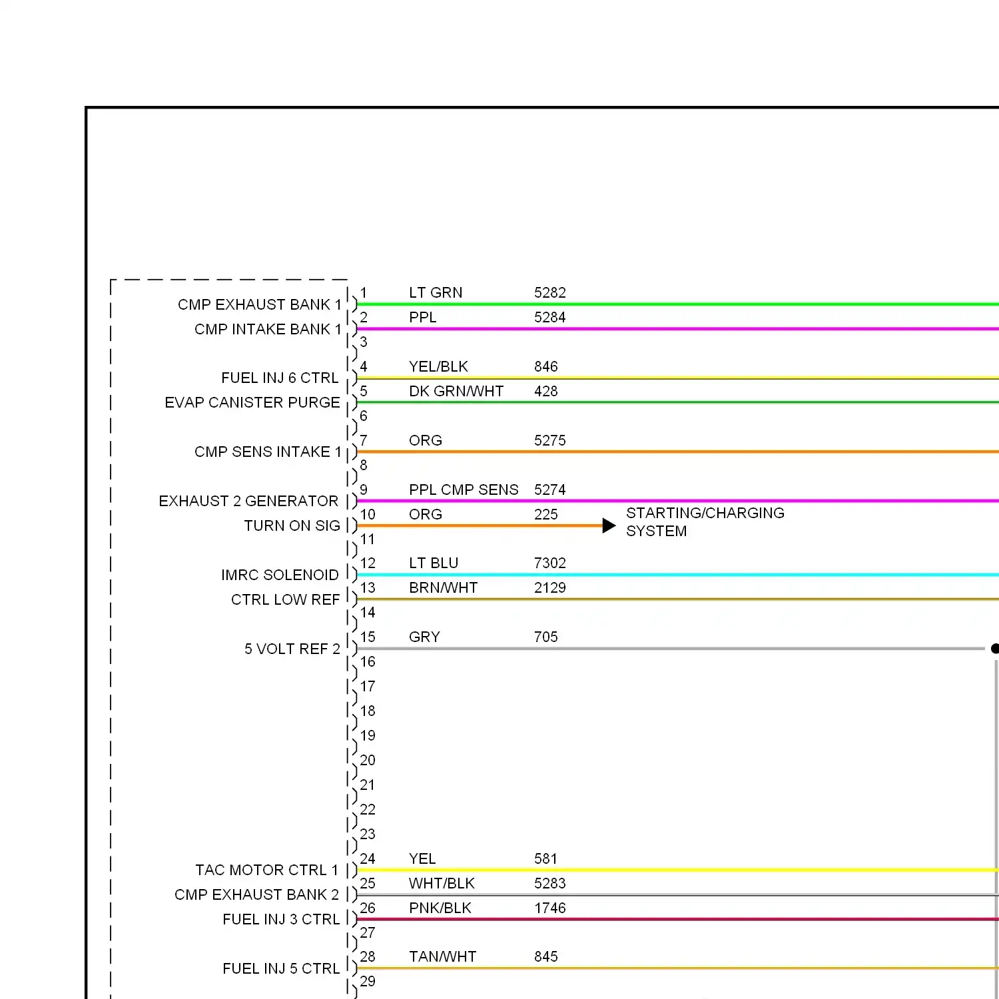Select circuit number 2129
This screenshot has height=999, width=999.
pos(550,587)
